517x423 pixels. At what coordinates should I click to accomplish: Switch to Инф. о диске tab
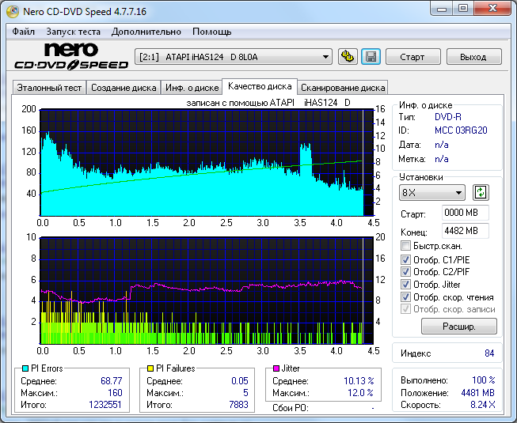192,88
